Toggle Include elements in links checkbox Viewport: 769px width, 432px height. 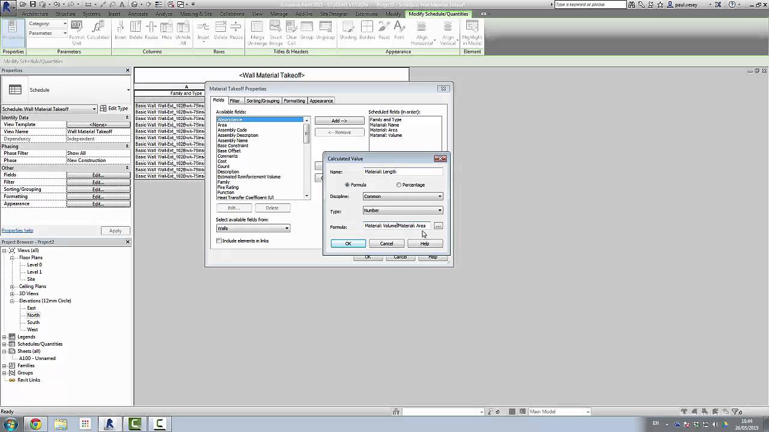click(219, 241)
